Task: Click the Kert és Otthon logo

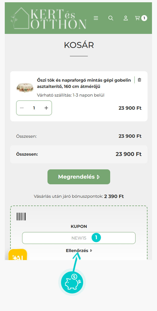Action: click(x=49, y=18)
